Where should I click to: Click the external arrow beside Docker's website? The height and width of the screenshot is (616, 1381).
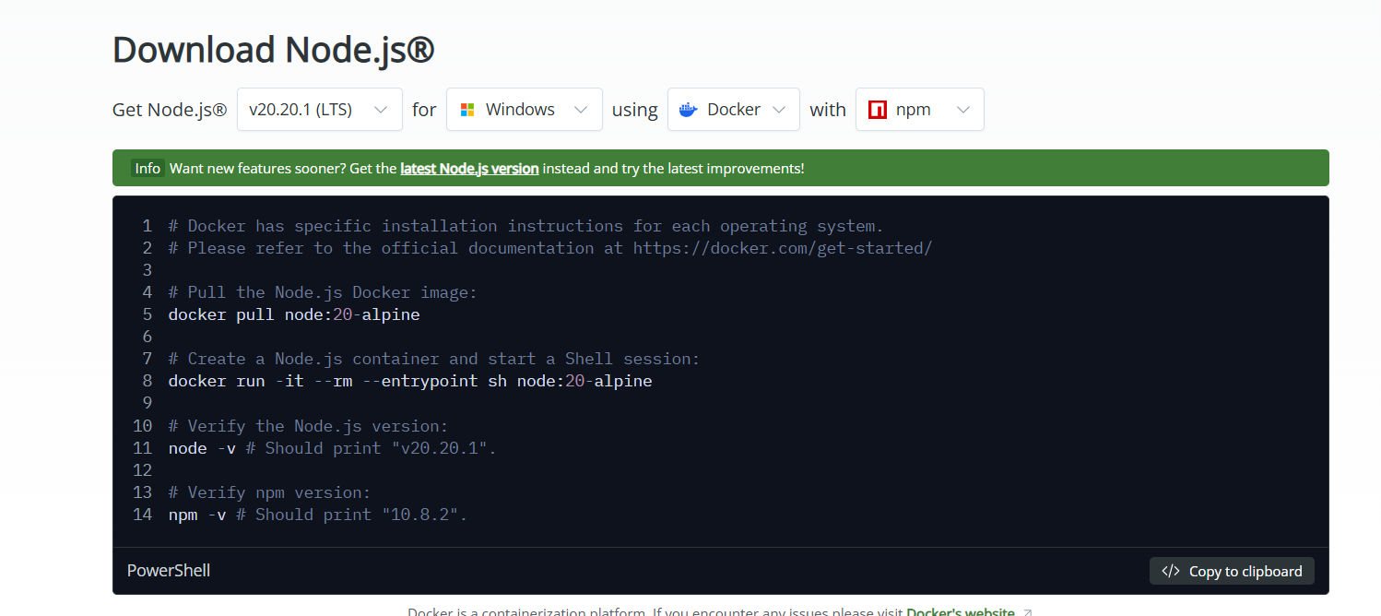tap(1028, 612)
